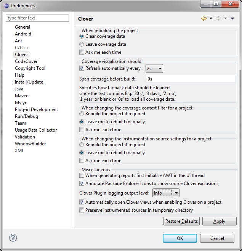Select CodeCover in the preferences tree
The width and height of the screenshot is (242, 251).
pyautogui.click(x=26, y=61)
